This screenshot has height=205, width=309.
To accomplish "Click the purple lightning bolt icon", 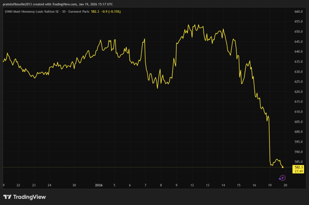I will [x=283, y=178].
